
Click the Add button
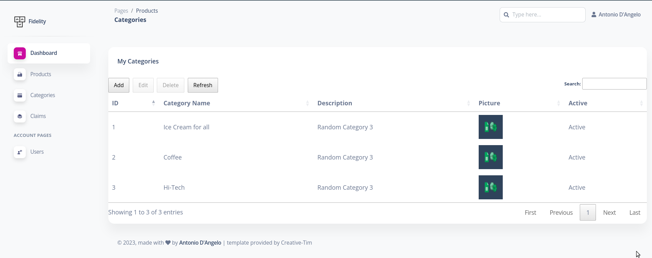(119, 85)
